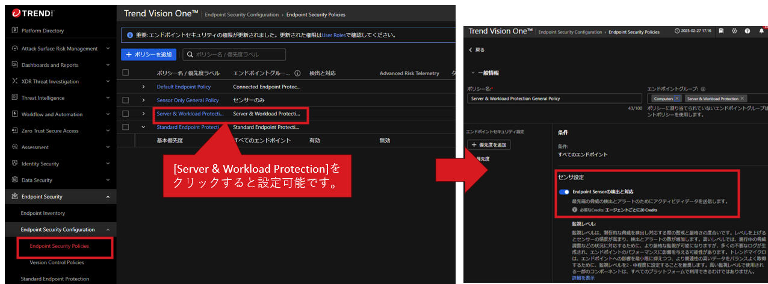Click the clock icon next to 2025-02-27 timestamp
768x284 pixels.
click(x=678, y=31)
